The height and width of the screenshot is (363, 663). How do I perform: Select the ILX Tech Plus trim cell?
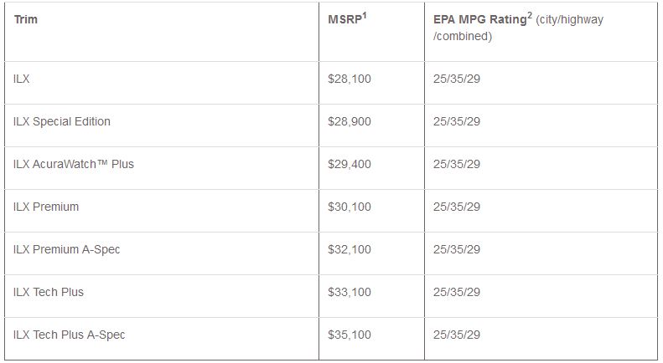pyautogui.click(x=49, y=292)
